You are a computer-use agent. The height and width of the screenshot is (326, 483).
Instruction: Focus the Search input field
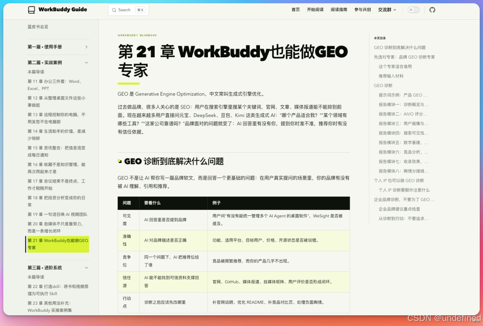point(128,10)
